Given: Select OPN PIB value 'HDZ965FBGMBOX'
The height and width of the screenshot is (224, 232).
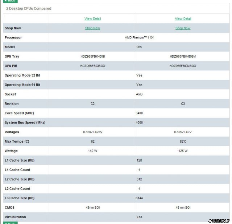Looking at the screenshot, I should (183, 66).
